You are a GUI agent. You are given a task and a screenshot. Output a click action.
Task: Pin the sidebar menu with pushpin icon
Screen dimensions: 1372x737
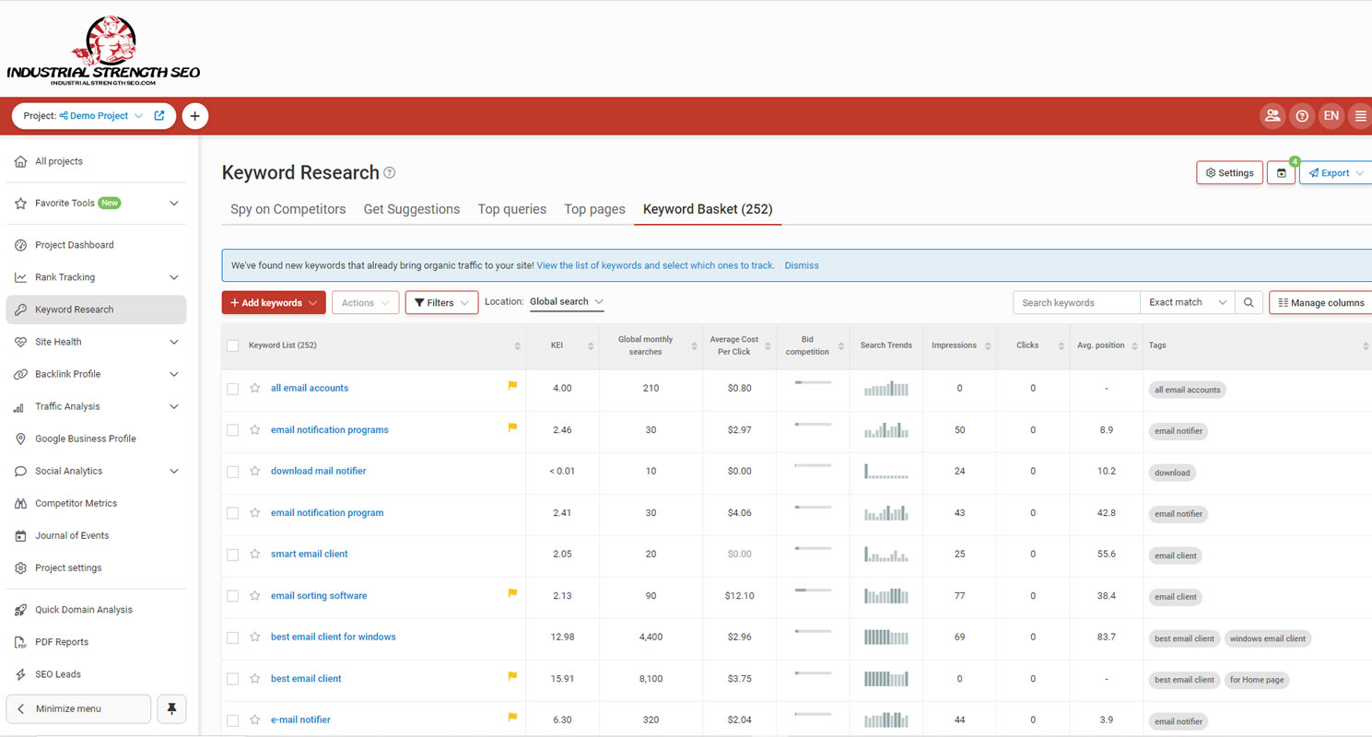point(171,708)
